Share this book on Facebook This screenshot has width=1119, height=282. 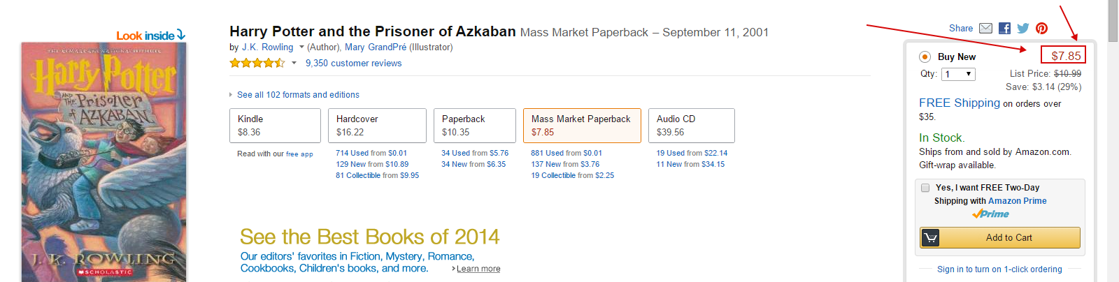[x=1004, y=29]
